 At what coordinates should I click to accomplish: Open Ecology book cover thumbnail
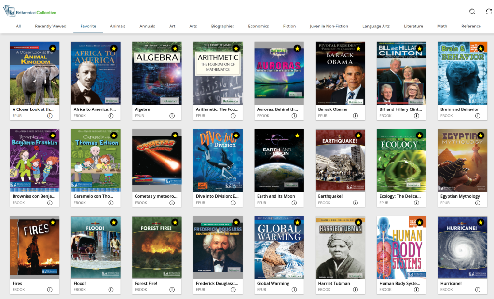click(x=401, y=161)
